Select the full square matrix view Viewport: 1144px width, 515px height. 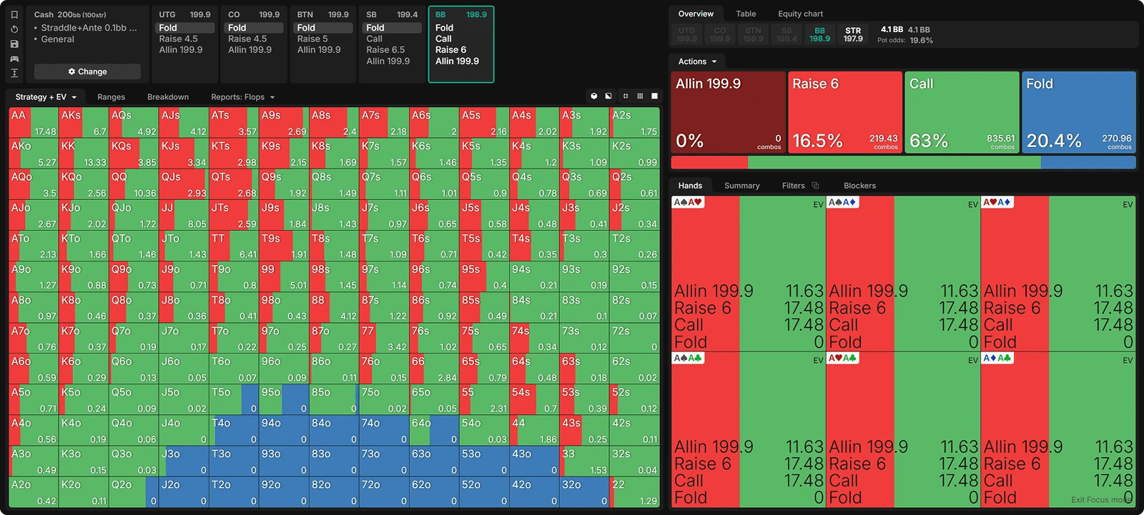coord(654,96)
